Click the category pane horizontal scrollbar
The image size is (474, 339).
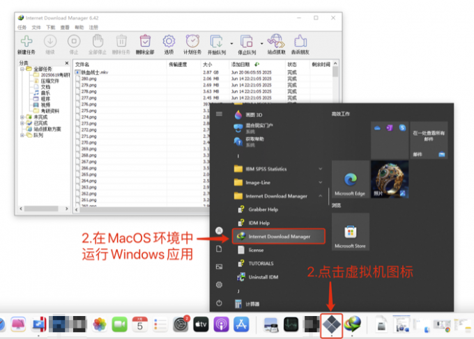point(41,209)
